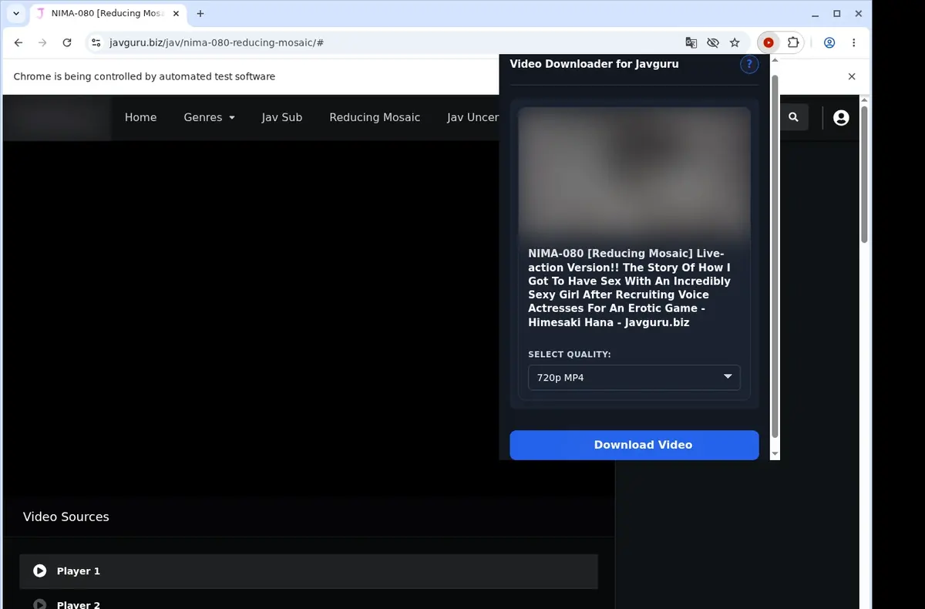
Task: Click the Player 1 play icon
Action: click(40, 571)
